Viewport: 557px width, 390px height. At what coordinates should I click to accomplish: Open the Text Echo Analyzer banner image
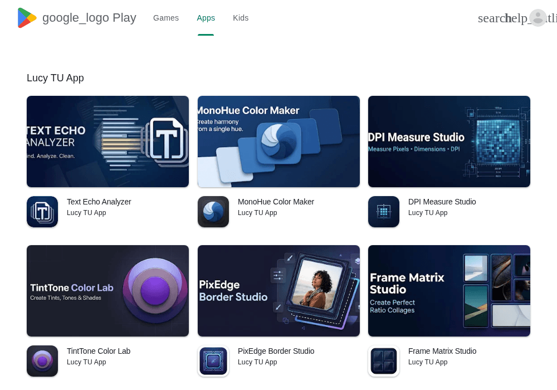tap(108, 142)
